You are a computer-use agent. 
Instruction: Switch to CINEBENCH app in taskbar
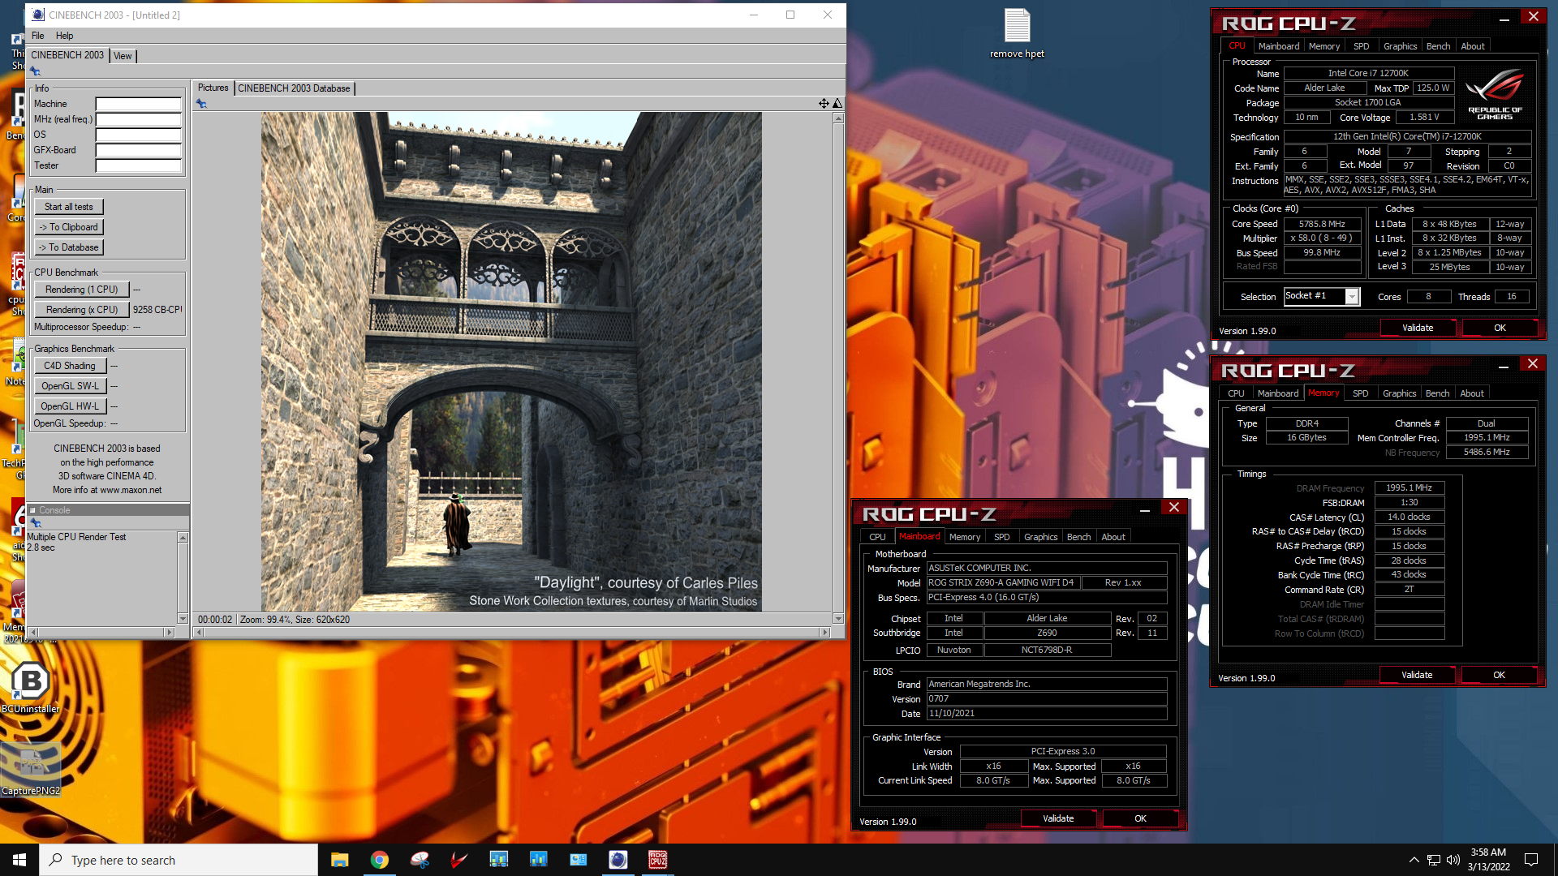(x=618, y=860)
